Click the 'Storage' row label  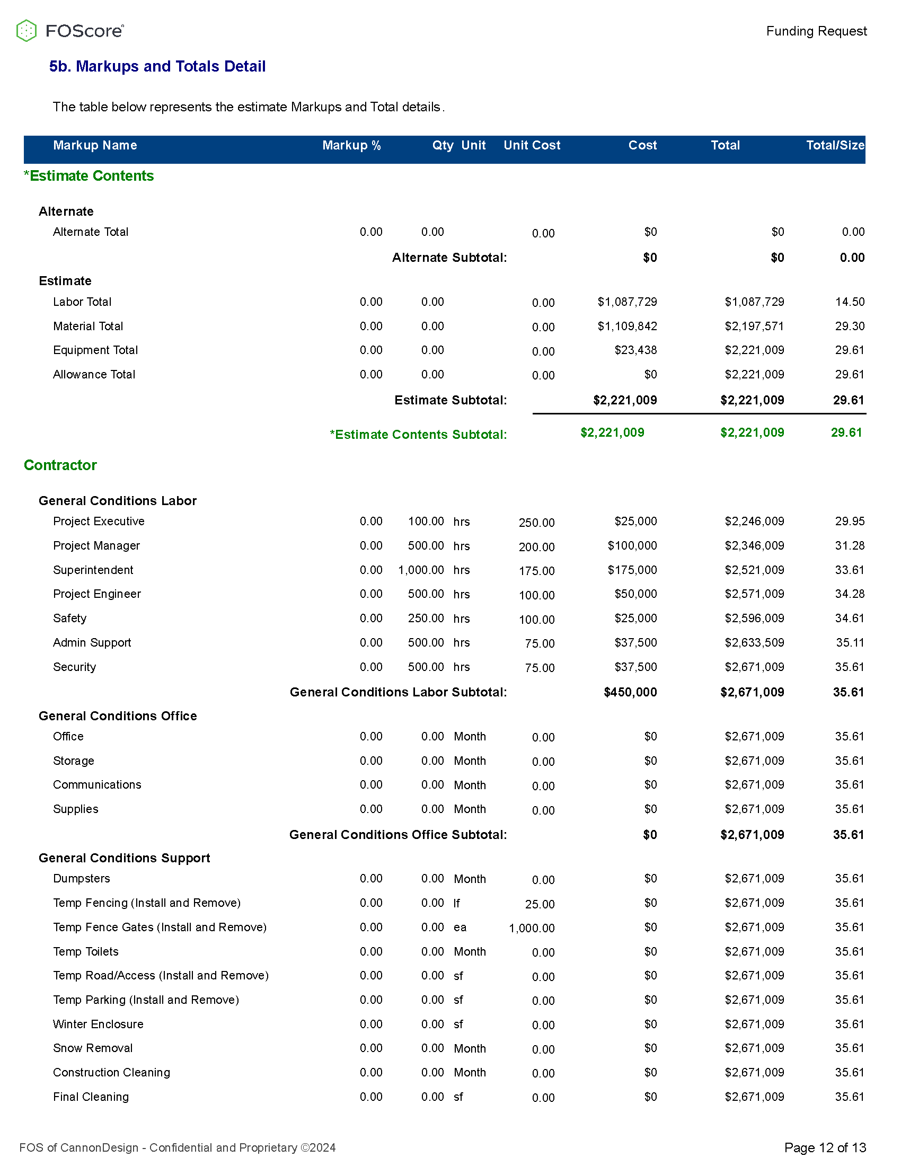(74, 761)
